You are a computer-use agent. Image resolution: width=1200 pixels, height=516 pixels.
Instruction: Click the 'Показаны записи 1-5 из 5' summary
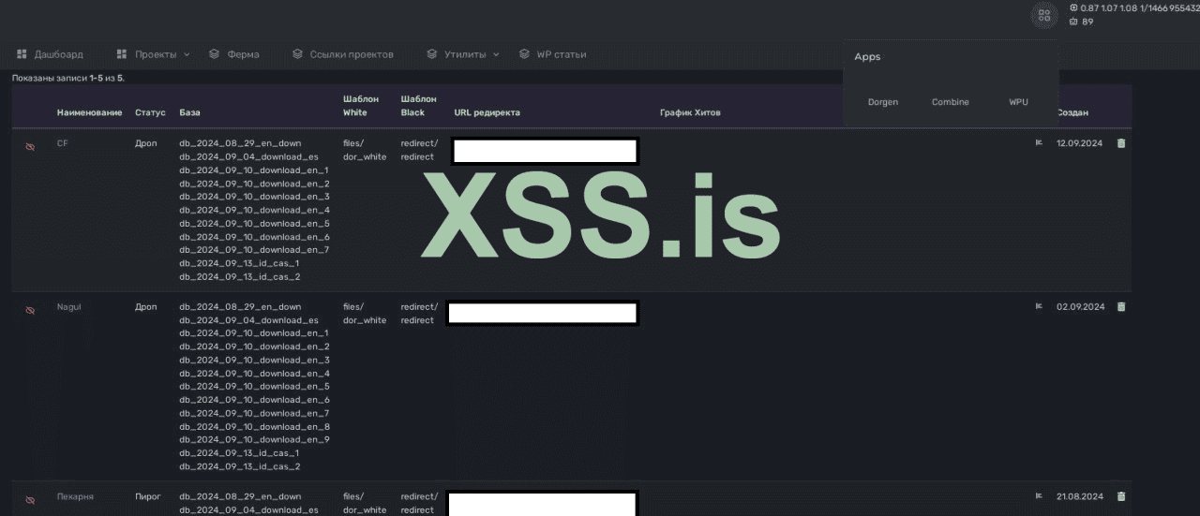68,78
